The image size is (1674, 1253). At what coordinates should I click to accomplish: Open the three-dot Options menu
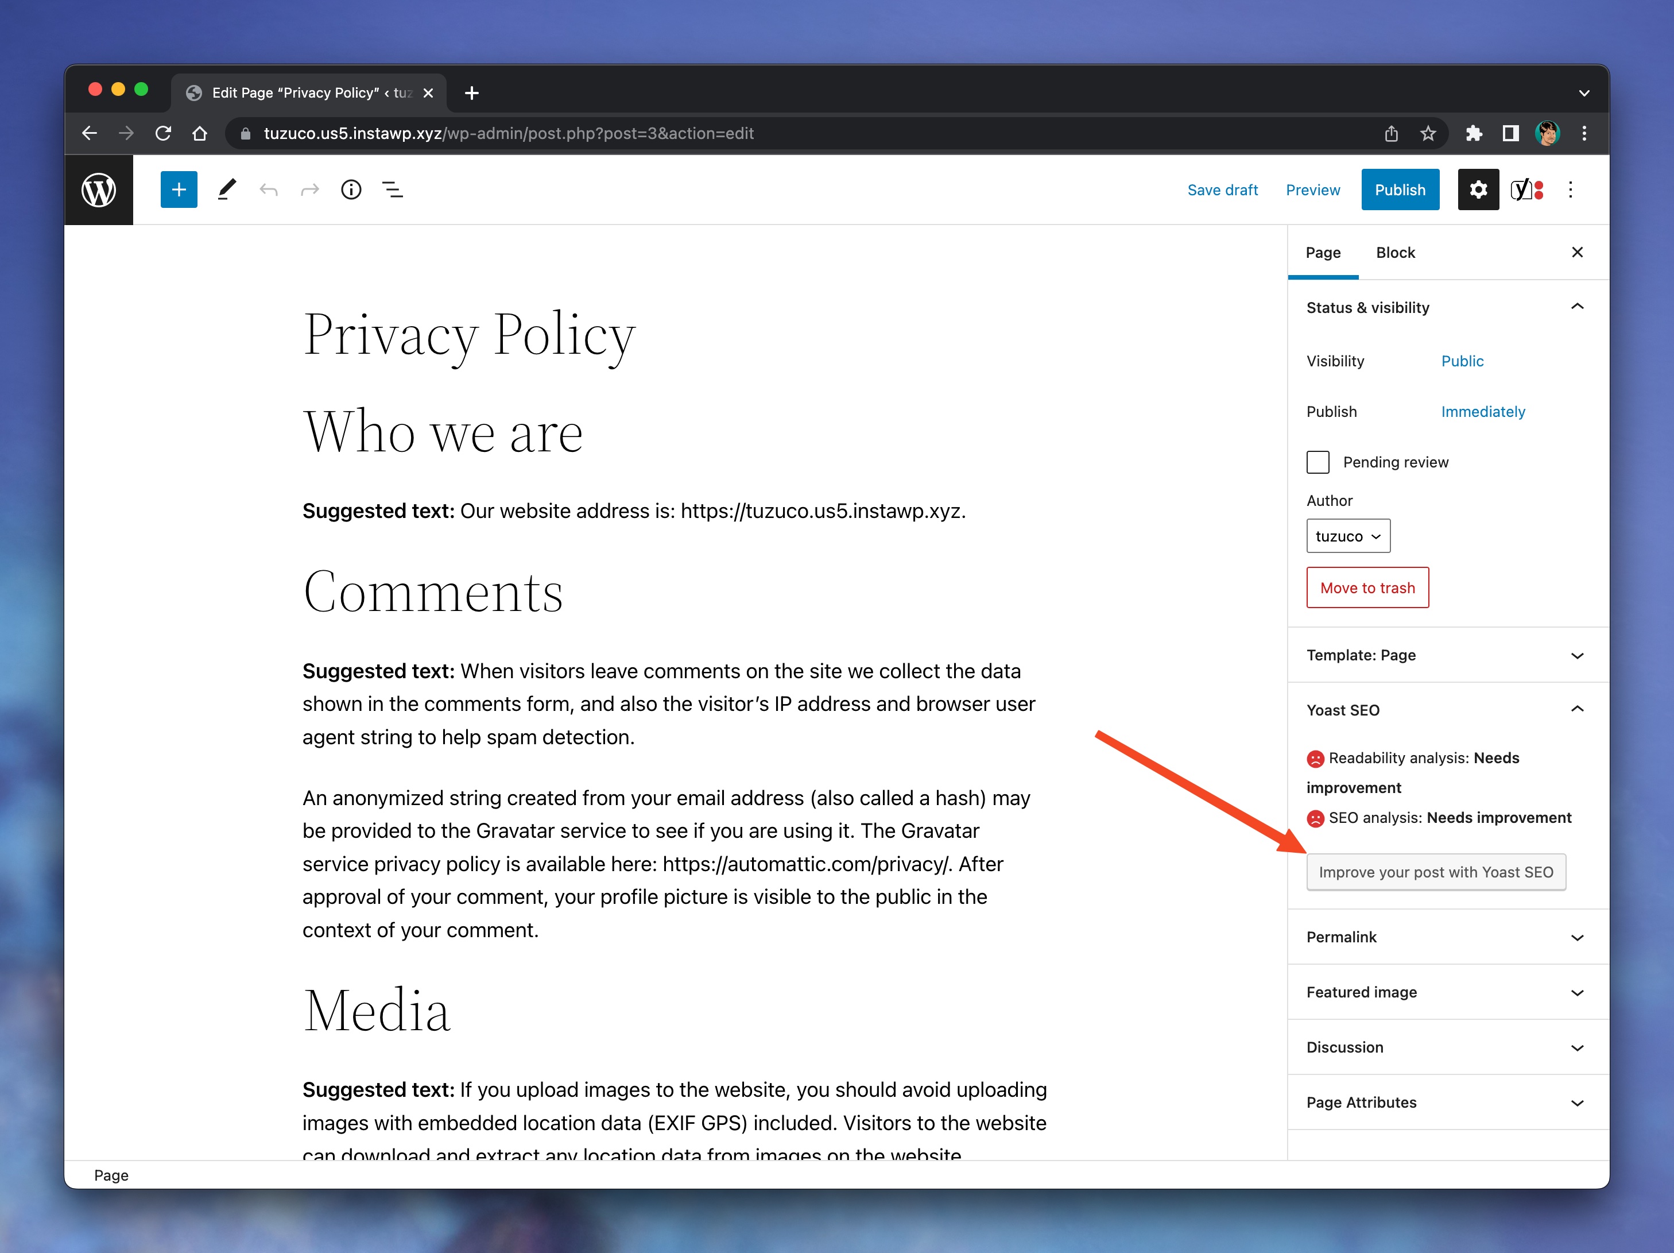tap(1570, 190)
